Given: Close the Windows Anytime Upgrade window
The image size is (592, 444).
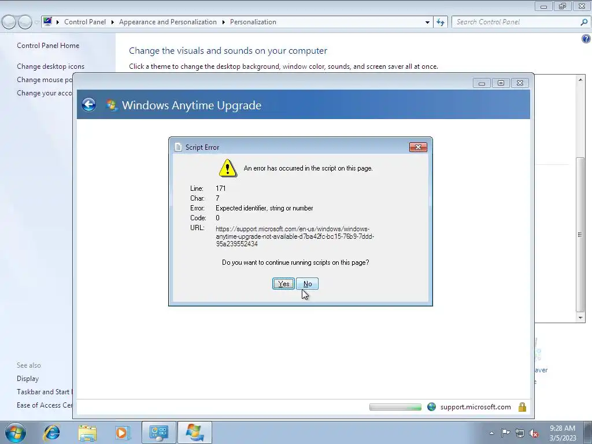Looking at the screenshot, I should click(x=520, y=83).
